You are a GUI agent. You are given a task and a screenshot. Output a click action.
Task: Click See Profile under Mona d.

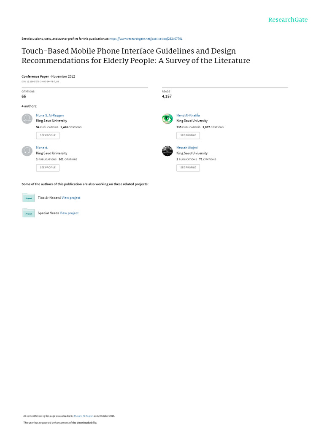(x=48, y=167)
